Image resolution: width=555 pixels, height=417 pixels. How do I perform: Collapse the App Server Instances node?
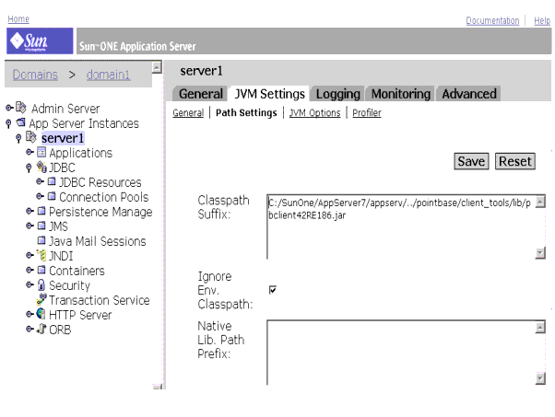8,123
